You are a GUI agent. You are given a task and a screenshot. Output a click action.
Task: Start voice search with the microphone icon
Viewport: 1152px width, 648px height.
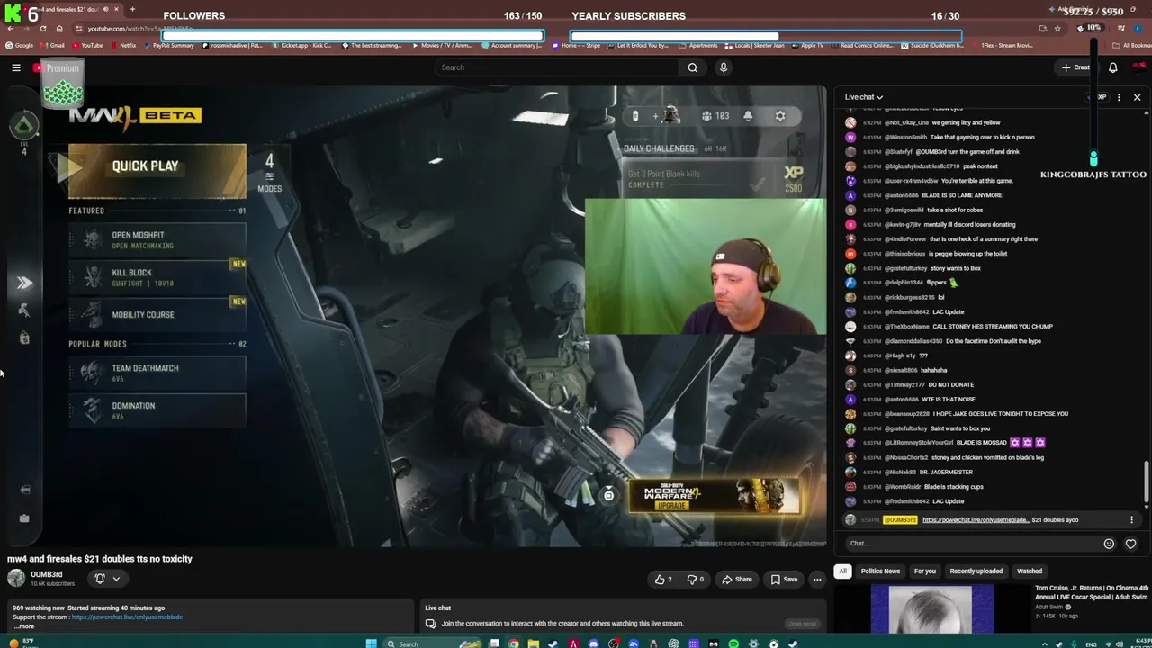coord(723,67)
